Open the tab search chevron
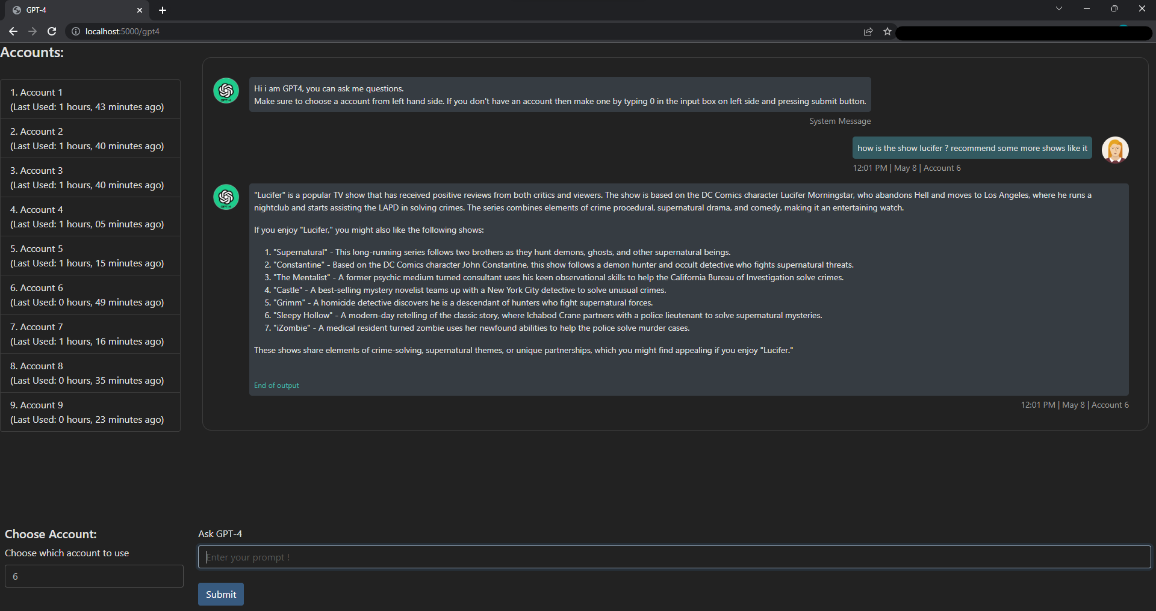This screenshot has height=611, width=1156. [1059, 8]
